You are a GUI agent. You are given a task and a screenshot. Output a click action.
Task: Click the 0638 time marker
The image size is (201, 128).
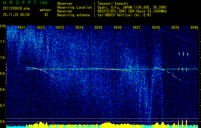coord(156,27)
